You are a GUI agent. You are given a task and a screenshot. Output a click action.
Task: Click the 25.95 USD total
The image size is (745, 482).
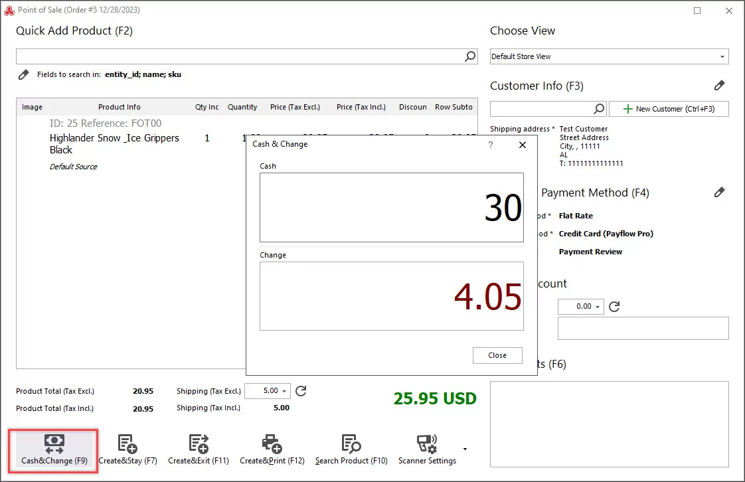click(x=435, y=398)
